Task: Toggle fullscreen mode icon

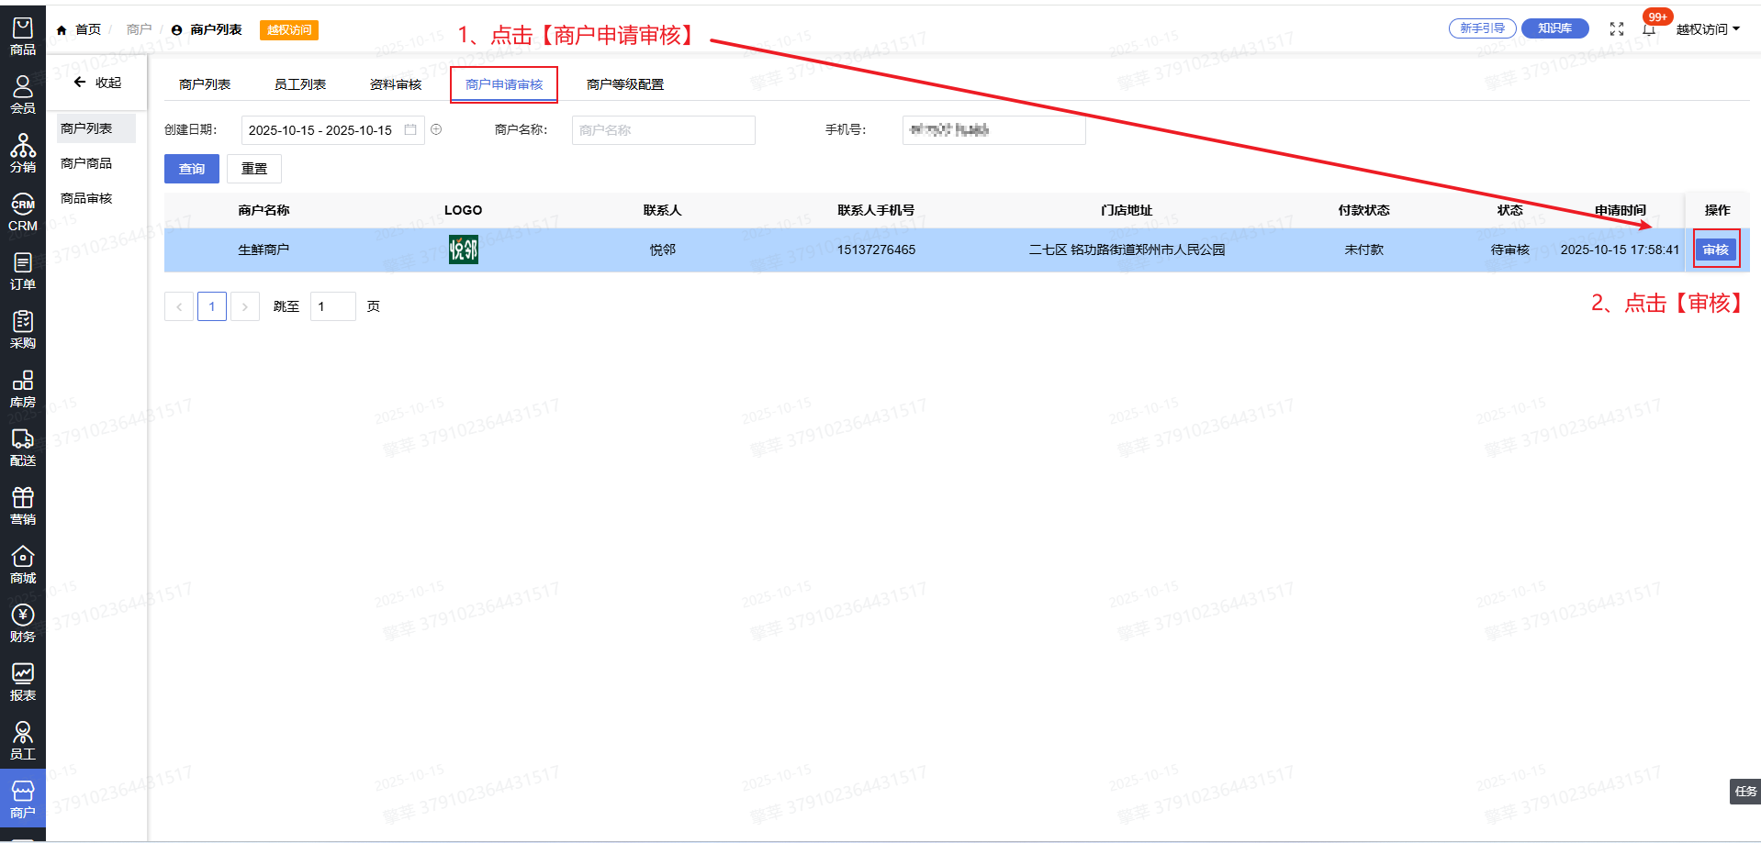Action: click(x=1617, y=29)
